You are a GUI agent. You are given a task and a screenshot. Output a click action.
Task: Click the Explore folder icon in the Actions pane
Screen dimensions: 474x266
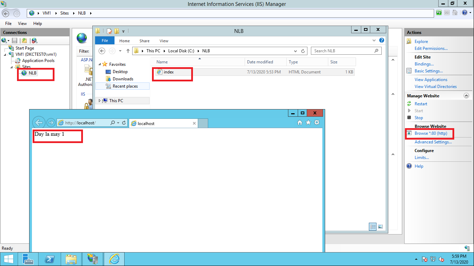tap(409, 42)
